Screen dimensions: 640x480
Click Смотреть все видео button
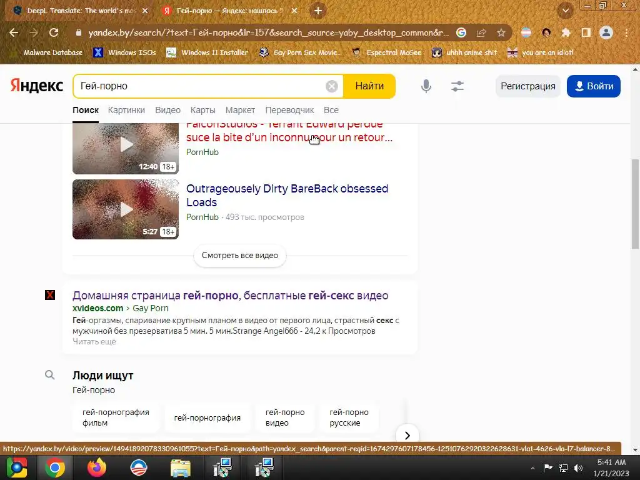point(240,256)
